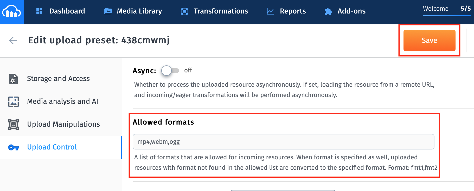The height and width of the screenshot is (191, 474).
Task: Go back using the left arrow
Action: (13, 40)
